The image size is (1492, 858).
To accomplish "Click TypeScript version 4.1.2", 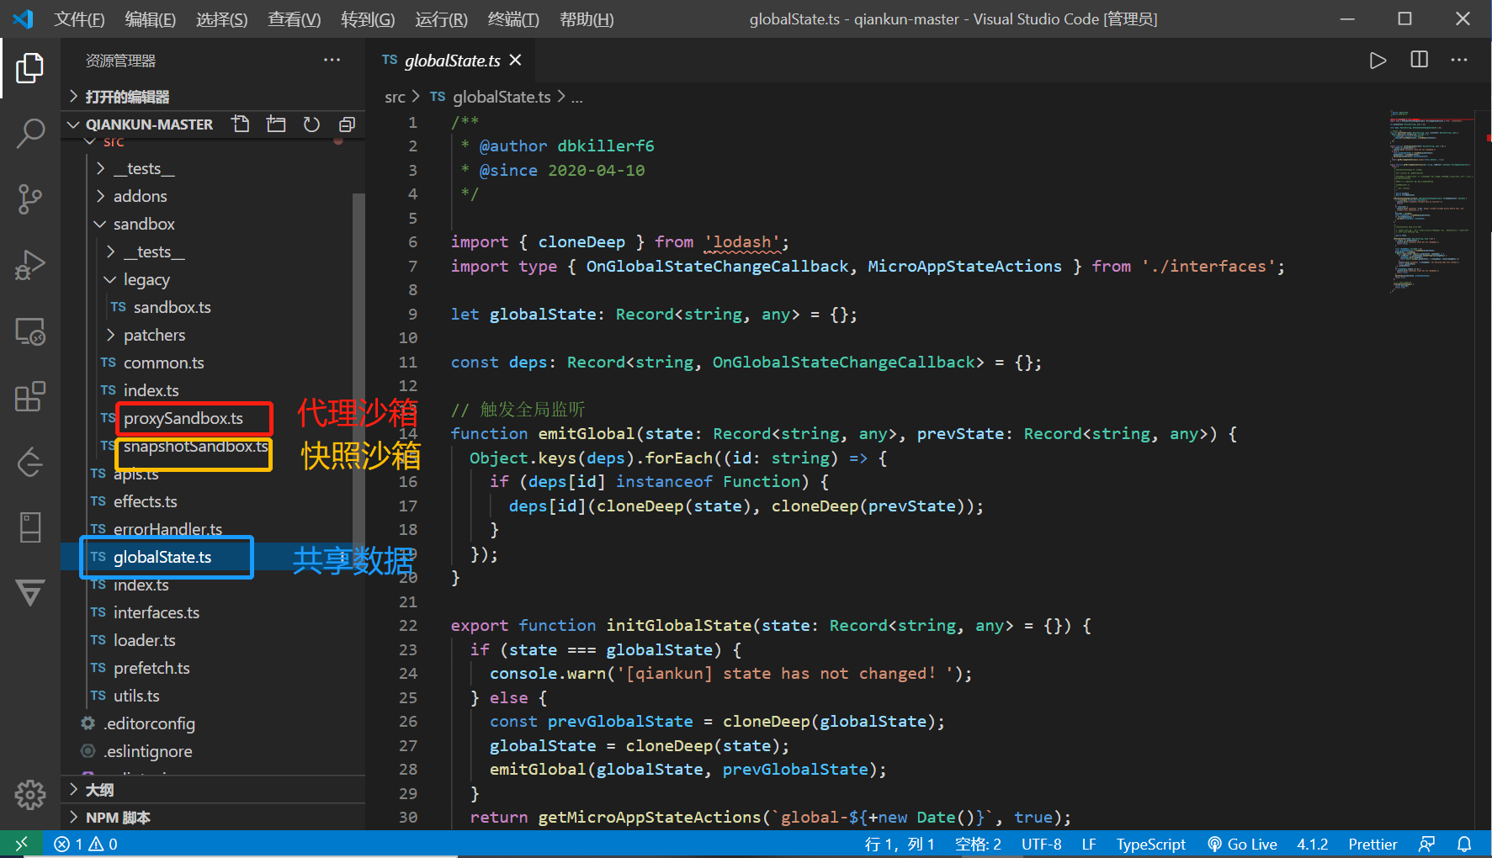I will click(1312, 844).
